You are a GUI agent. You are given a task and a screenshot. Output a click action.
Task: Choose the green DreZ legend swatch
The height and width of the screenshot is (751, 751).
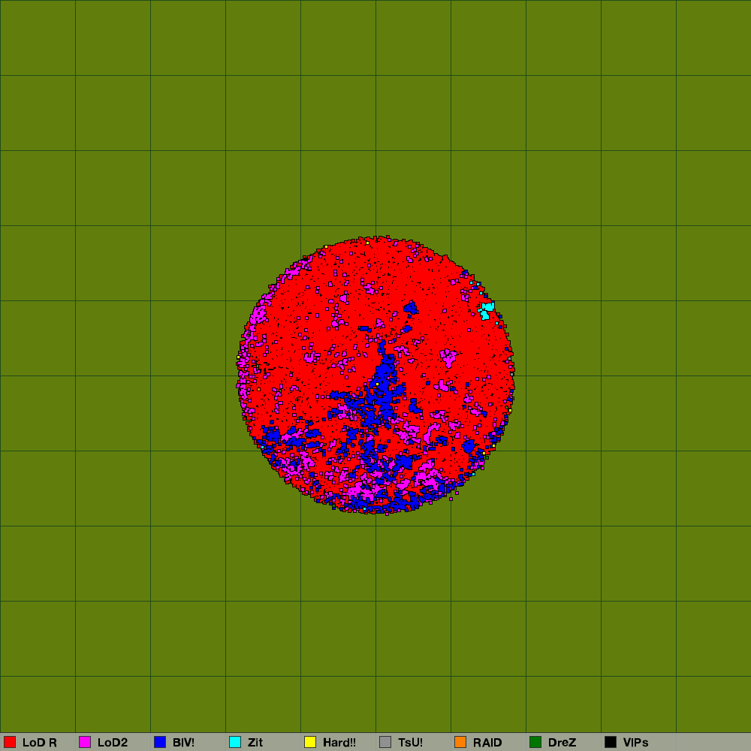pyautogui.click(x=535, y=742)
